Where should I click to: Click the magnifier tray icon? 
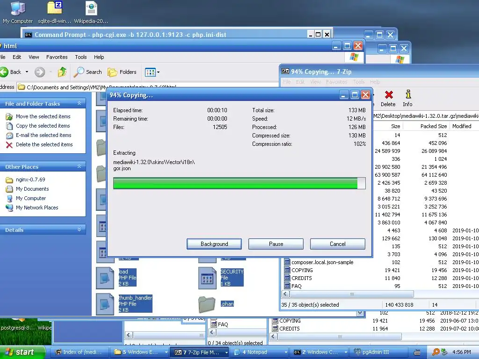pyautogui.click(x=435, y=352)
